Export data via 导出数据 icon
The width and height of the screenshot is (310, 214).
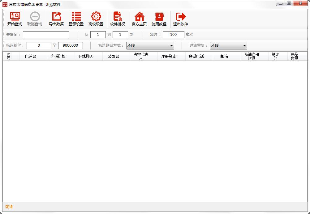tap(56, 19)
